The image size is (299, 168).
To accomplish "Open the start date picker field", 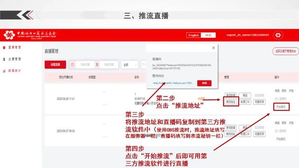I will point(85,65).
